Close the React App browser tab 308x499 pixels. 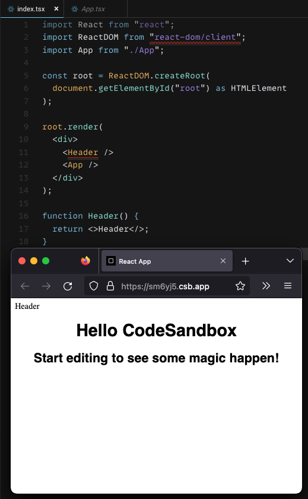[x=223, y=261]
